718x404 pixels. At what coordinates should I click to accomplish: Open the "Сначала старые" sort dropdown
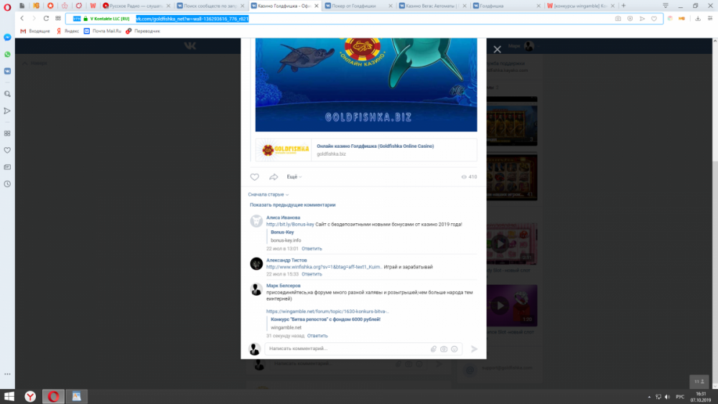[268, 194]
